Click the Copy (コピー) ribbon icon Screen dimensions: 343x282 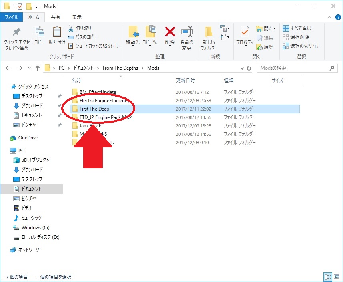(x=39, y=32)
